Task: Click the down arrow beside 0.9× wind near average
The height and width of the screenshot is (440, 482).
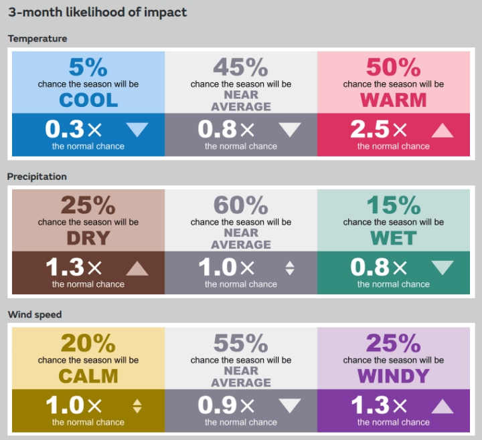Action: coord(290,406)
